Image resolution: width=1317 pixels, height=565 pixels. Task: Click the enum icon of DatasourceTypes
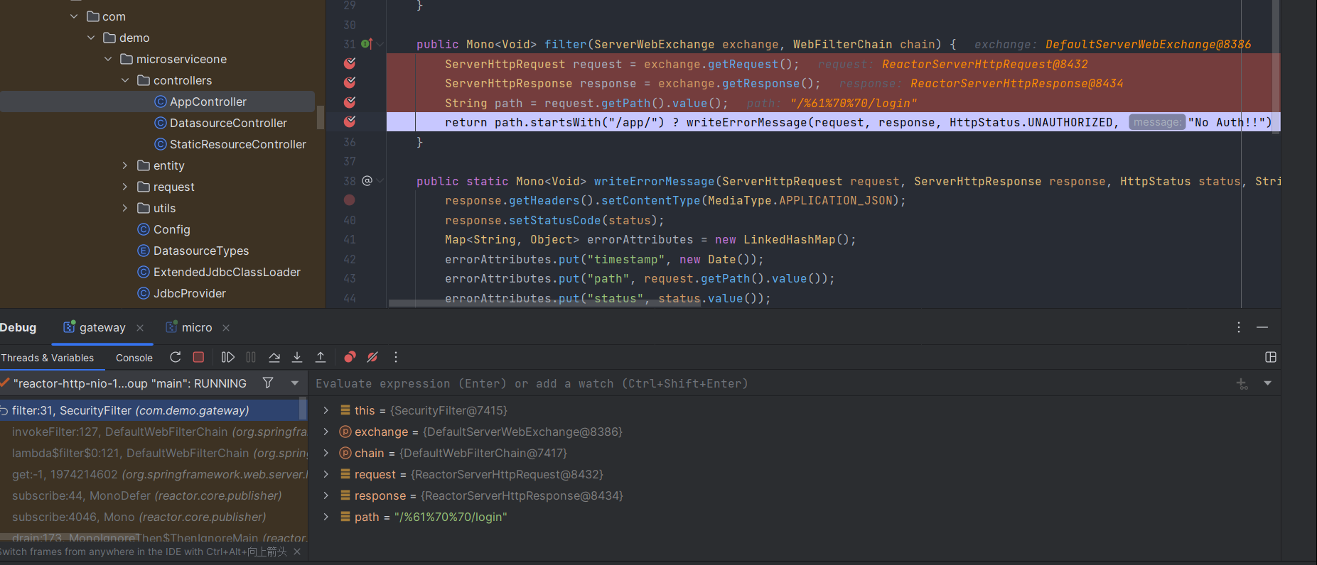pyautogui.click(x=144, y=251)
